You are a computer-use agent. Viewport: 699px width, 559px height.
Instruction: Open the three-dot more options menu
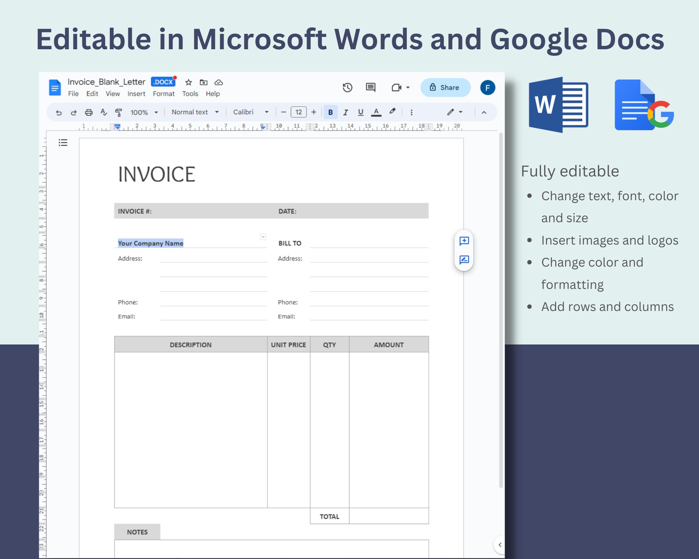tap(411, 112)
